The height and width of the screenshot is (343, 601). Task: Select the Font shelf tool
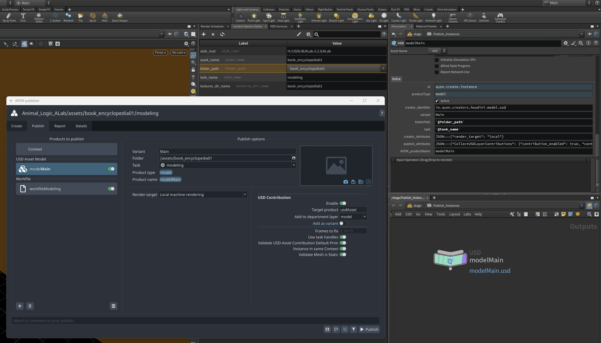point(23,17)
